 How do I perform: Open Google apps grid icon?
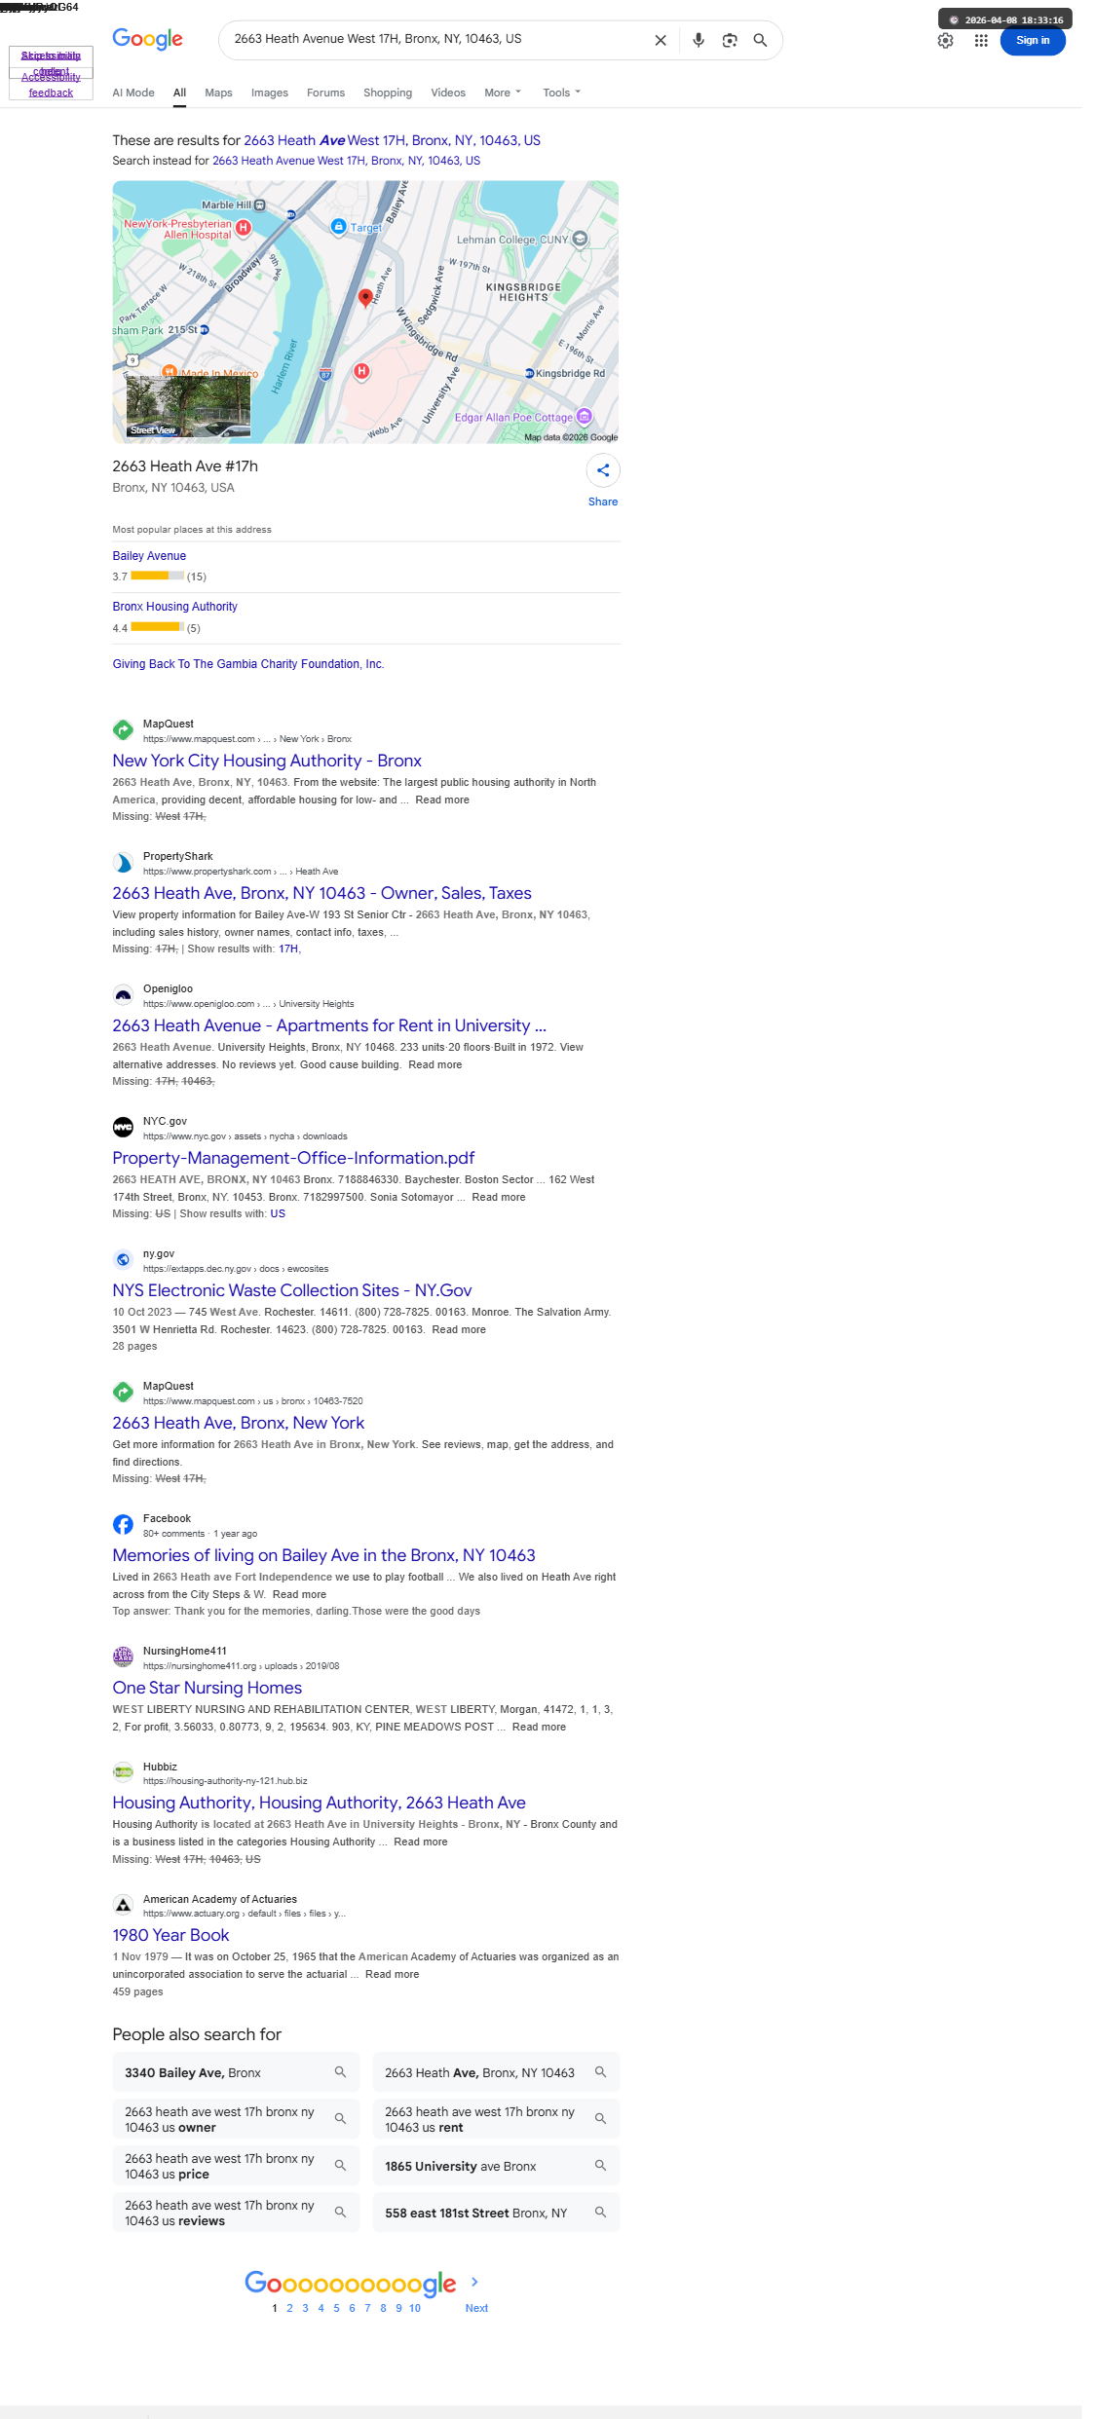[x=981, y=41]
